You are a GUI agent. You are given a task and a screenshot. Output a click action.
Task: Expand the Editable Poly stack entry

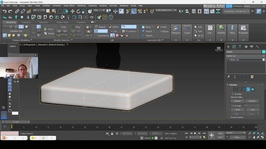[228, 60]
